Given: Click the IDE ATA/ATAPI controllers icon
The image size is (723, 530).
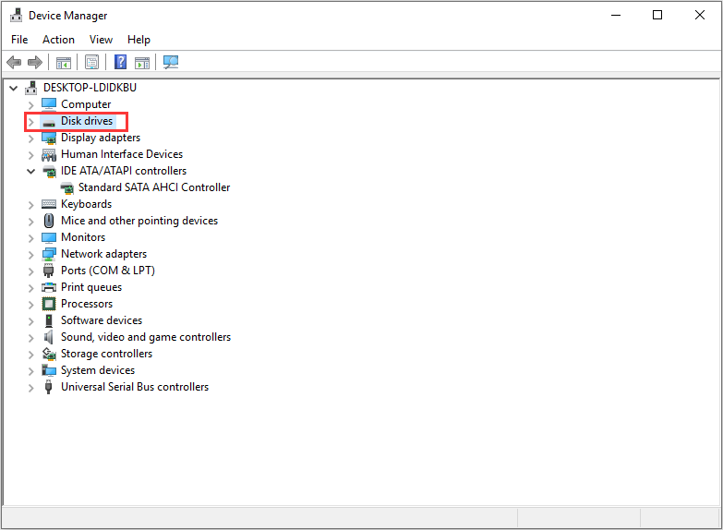Looking at the screenshot, I should [49, 171].
